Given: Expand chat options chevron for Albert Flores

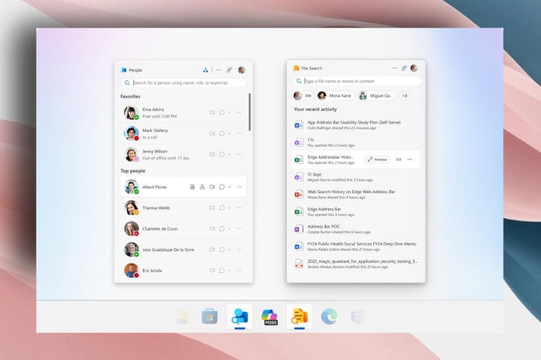Looking at the screenshot, I should (x=229, y=187).
